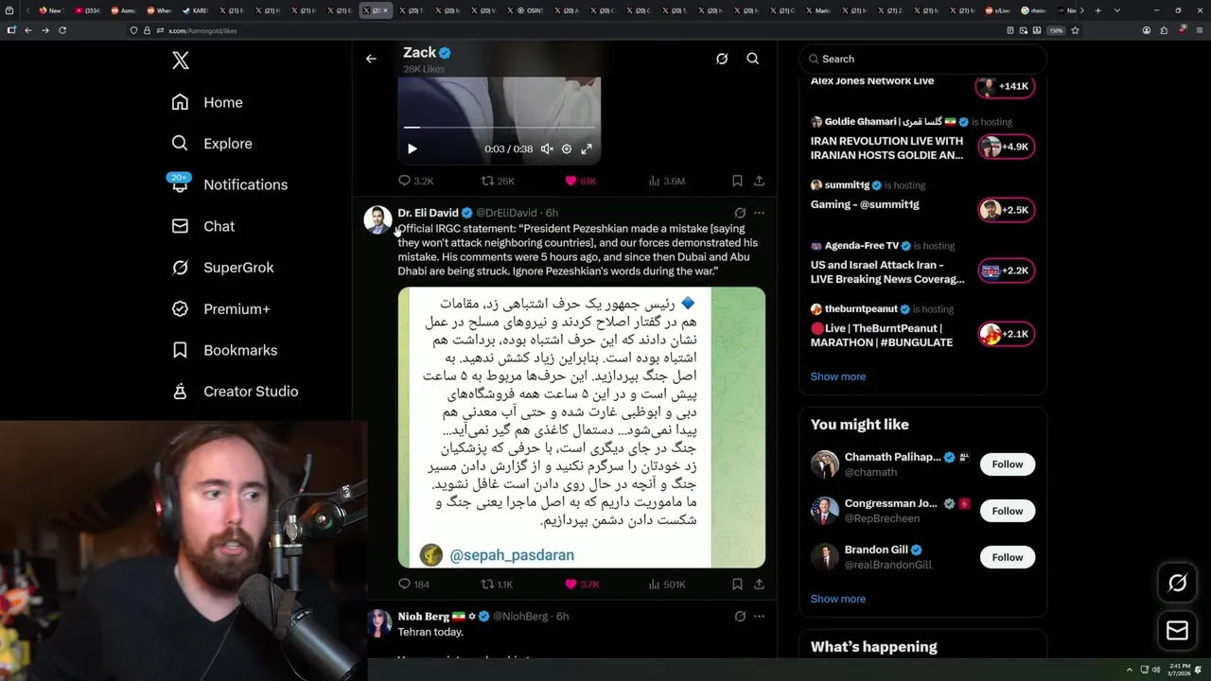The image size is (1211, 681).
Task: Open SuperGrok from the sidebar
Action: tap(222, 268)
